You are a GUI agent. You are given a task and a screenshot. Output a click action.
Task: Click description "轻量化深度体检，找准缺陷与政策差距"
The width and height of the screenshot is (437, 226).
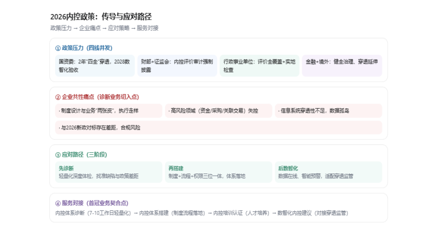[x=99, y=176]
